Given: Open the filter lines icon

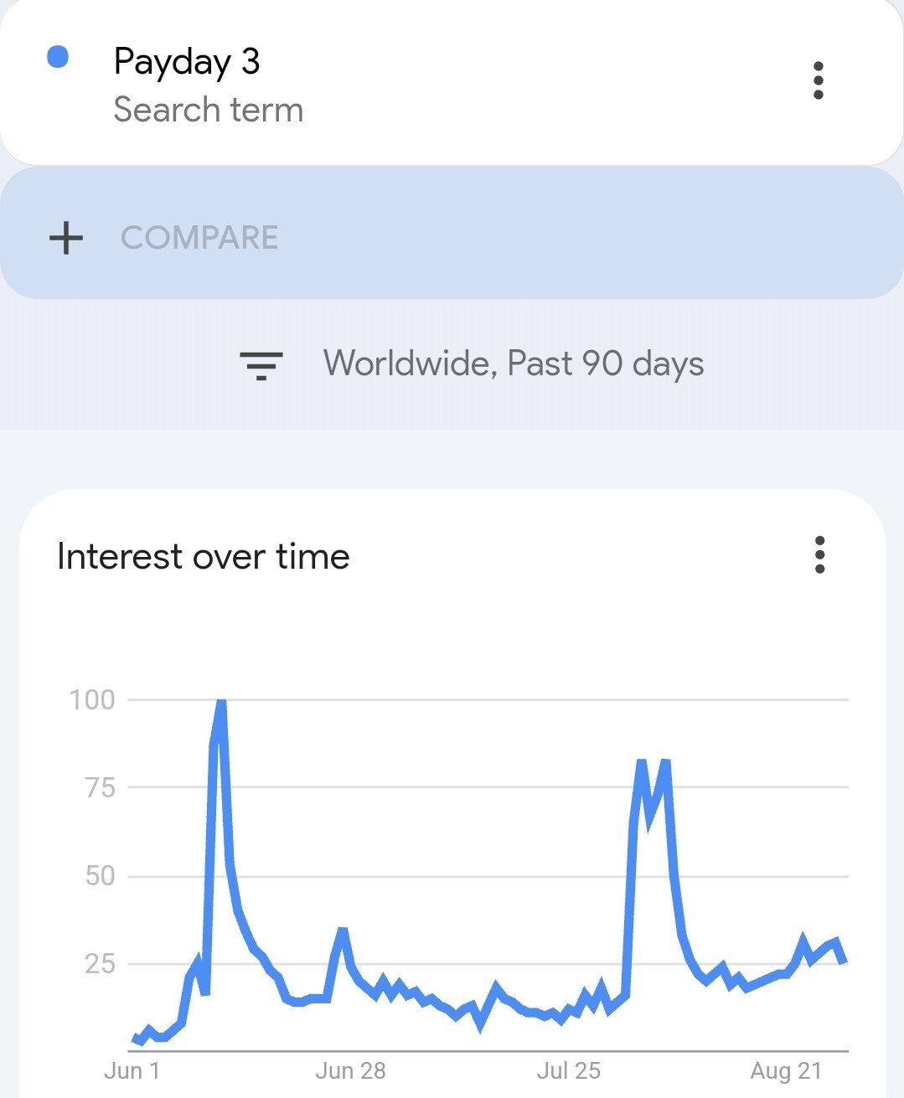Looking at the screenshot, I should 261,365.
